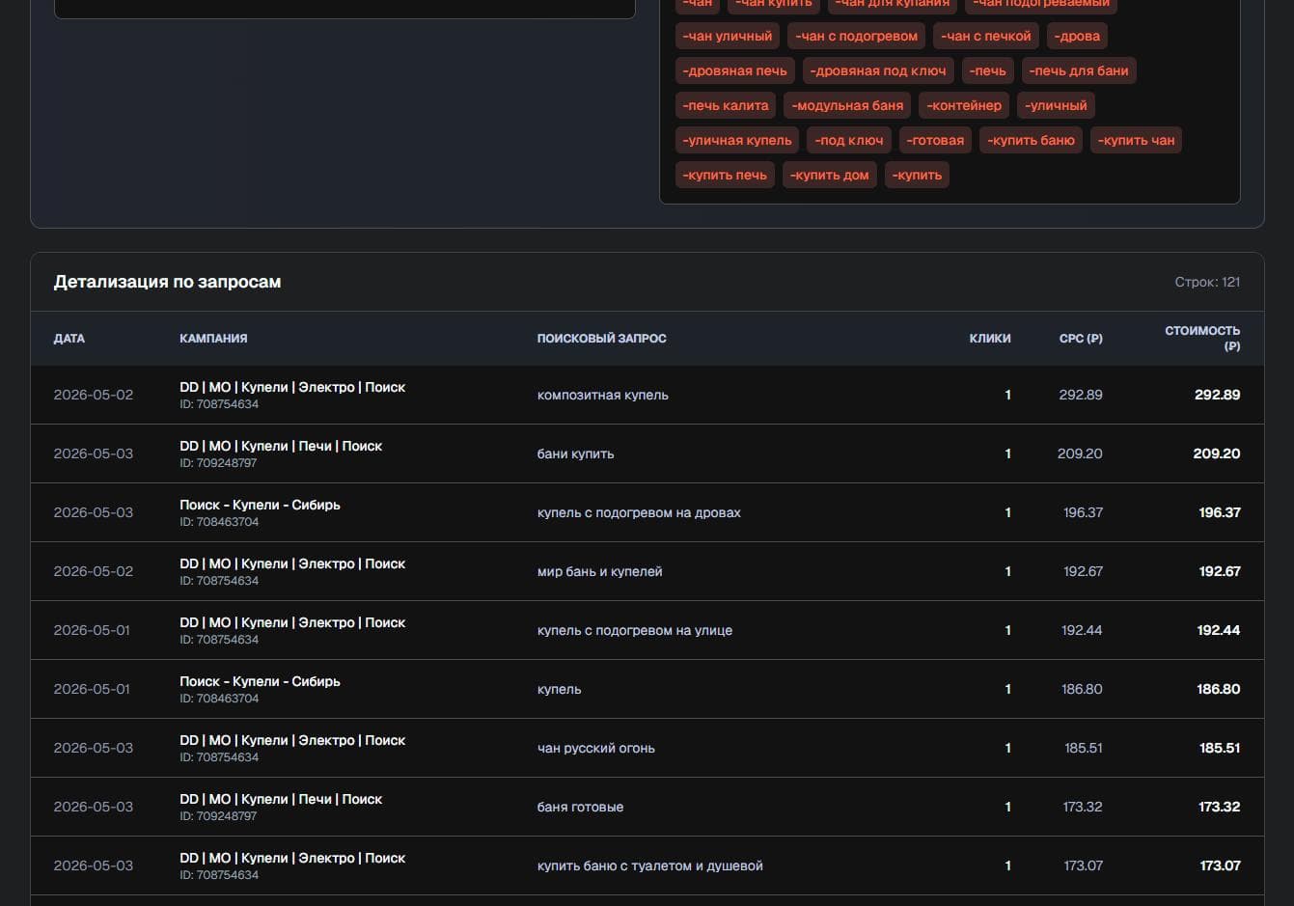This screenshot has width=1294, height=906.
Task: Sort by ПОИСКОВЫЙ ЗАПРОС column header
Action: pyautogui.click(x=602, y=339)
